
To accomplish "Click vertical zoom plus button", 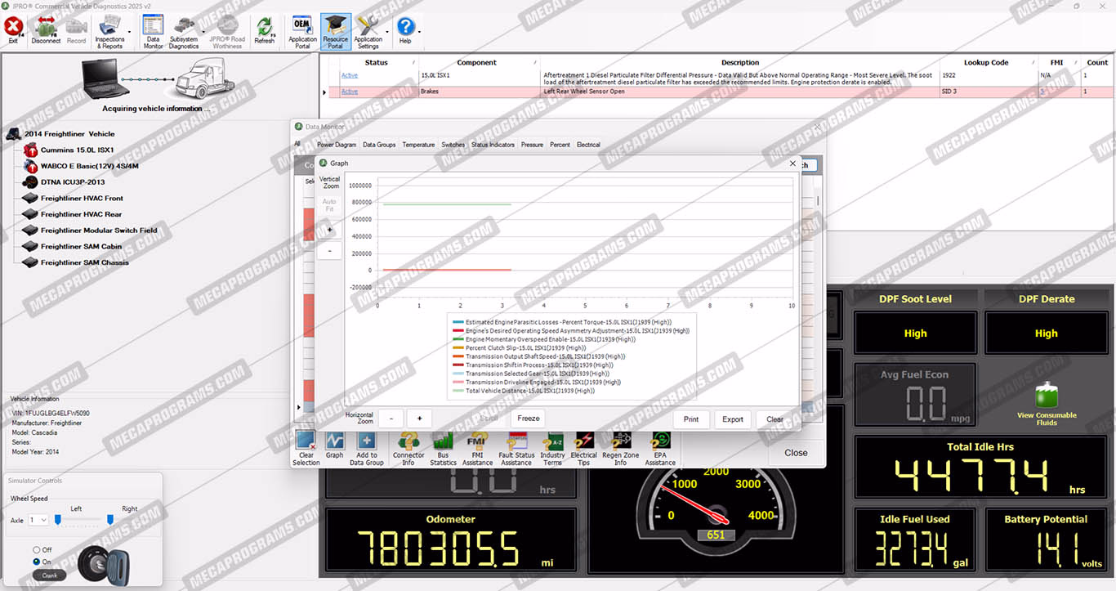I will (x=329, y=231).
